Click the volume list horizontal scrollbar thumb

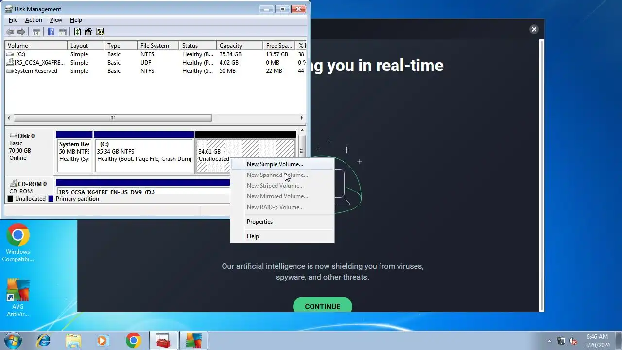[x=113, y=118]
